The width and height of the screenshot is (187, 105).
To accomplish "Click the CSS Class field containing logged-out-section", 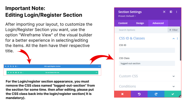I will pyautogui.click(x=147, y=64).
